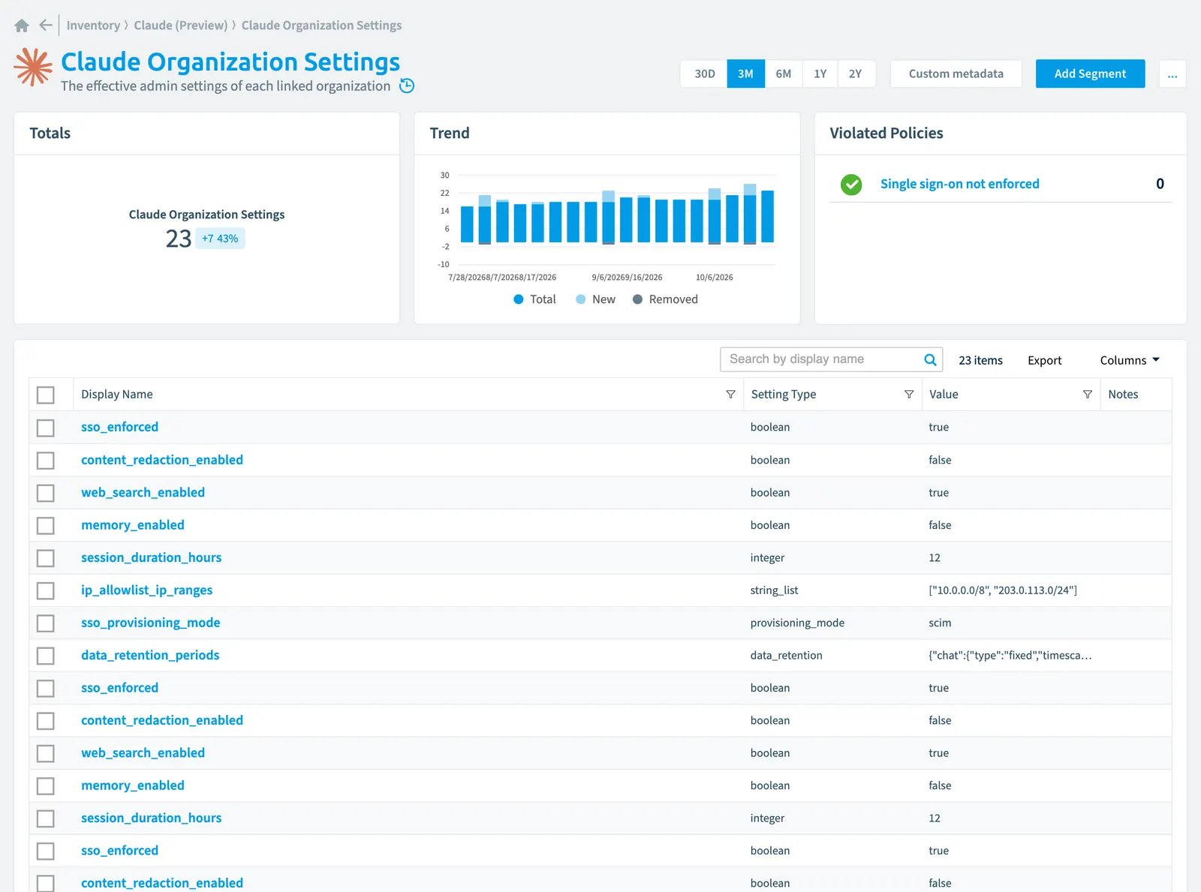Select the 3M time range
This screenshot has height=892, width=1201.
pyautogui.click(x=745, y=74)
